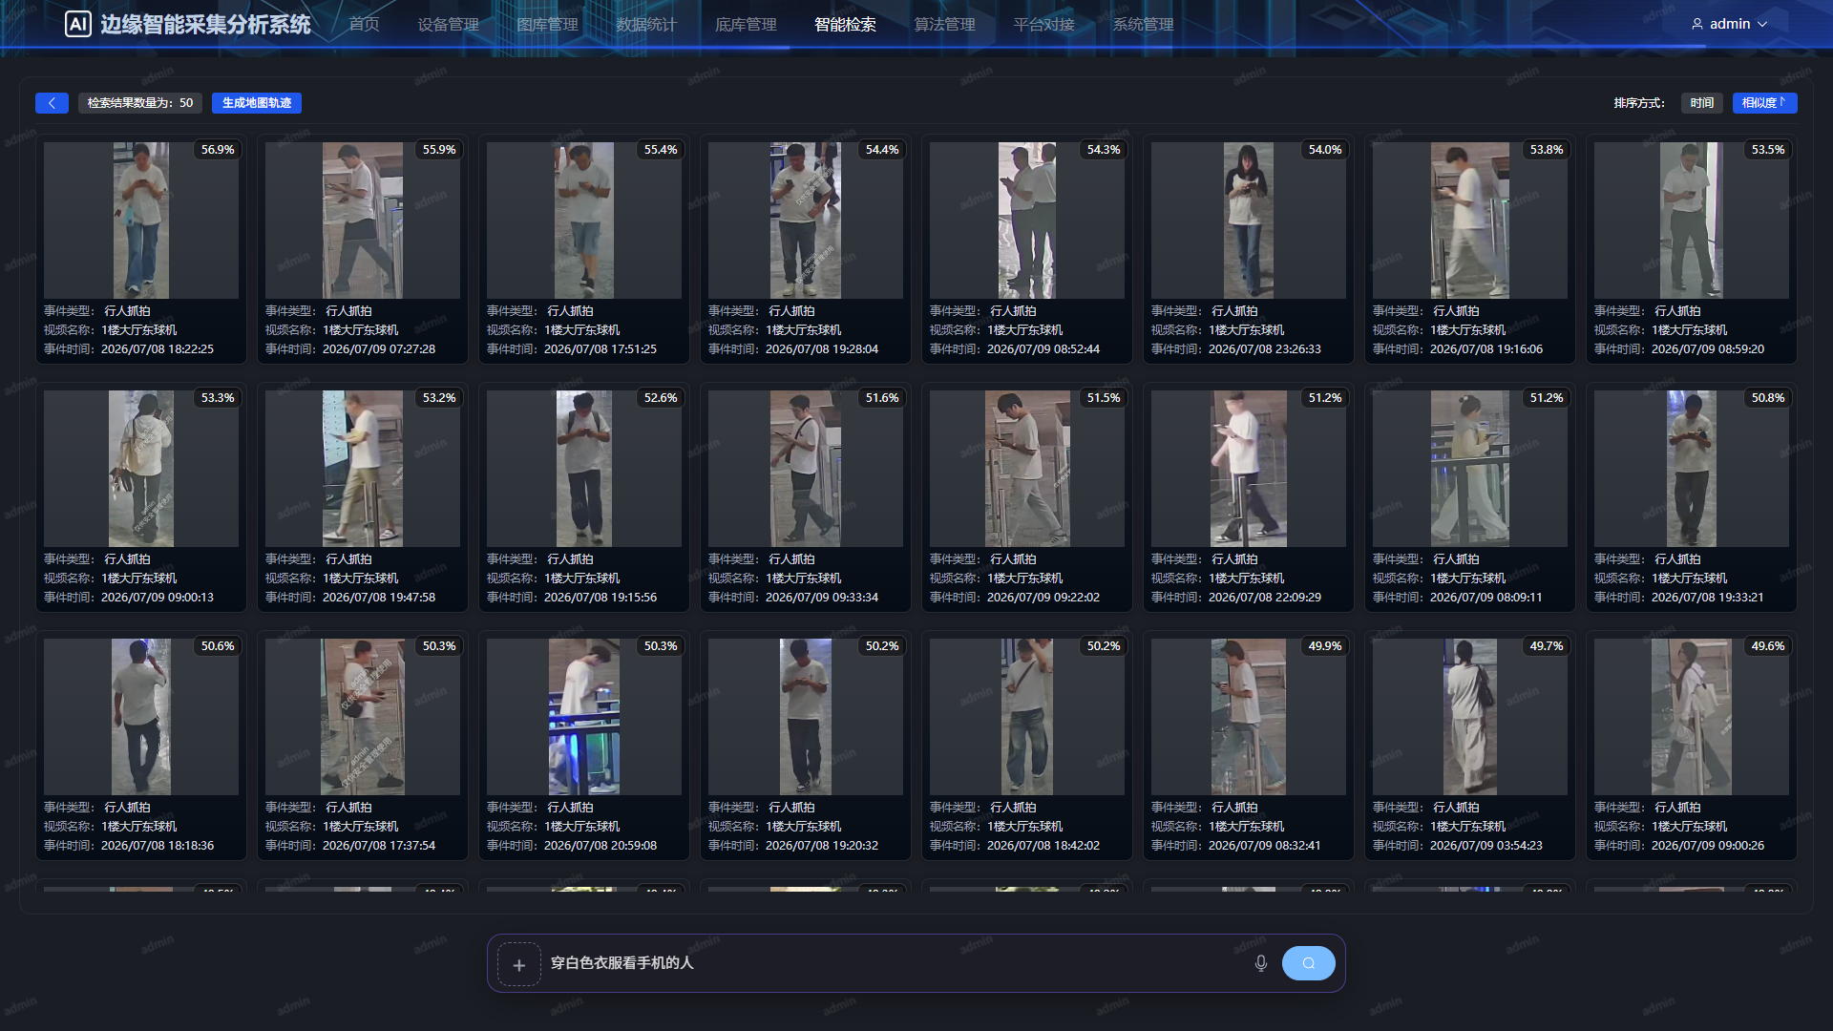The width and height of the screenshot is (1833, 1031).
Task: View the 51.6% similarity result image
Action: [806, 469]
